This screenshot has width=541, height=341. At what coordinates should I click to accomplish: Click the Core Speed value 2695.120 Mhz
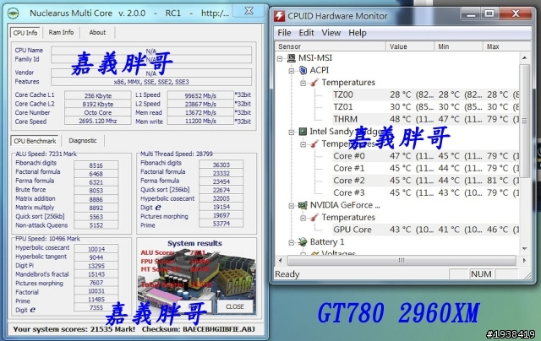98,121
